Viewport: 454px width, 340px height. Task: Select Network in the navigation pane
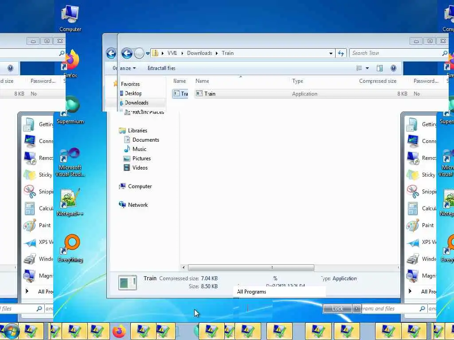pos(138,205)
